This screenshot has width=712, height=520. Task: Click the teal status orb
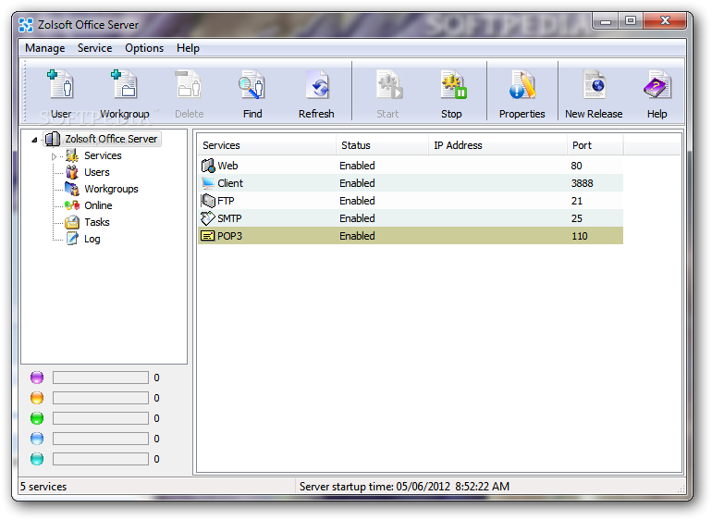click(37, 459)
